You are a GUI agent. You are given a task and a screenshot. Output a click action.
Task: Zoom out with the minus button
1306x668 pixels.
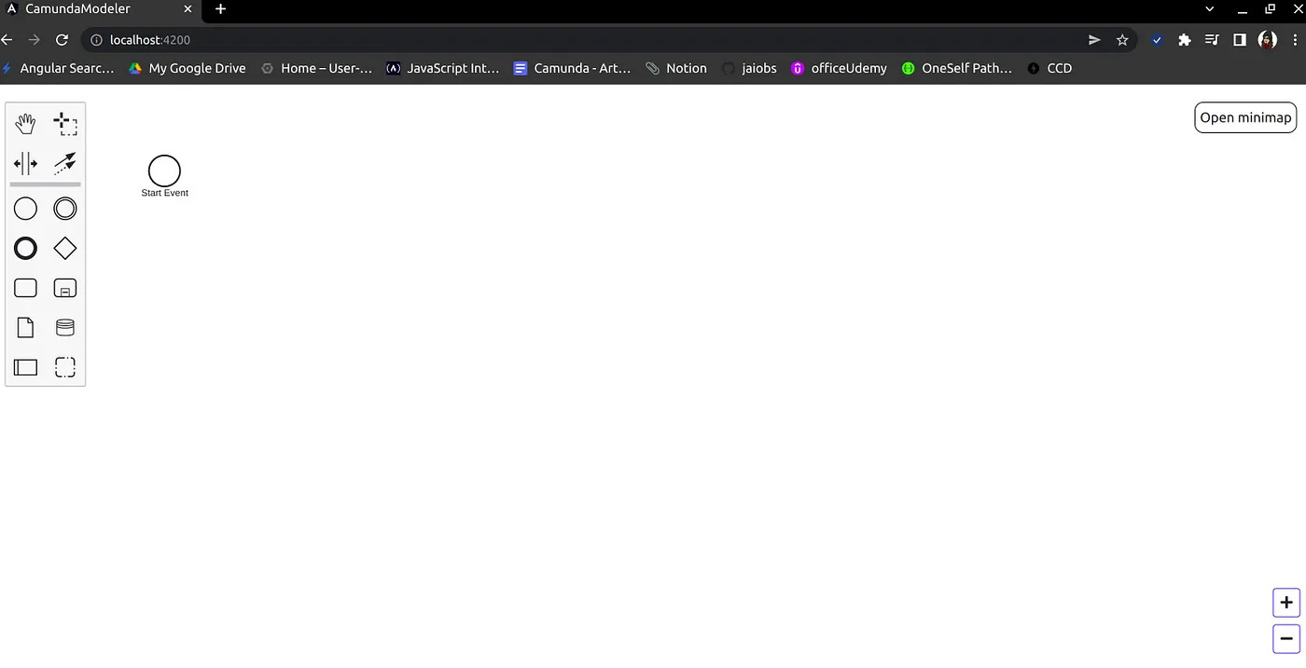(1286, 639)
